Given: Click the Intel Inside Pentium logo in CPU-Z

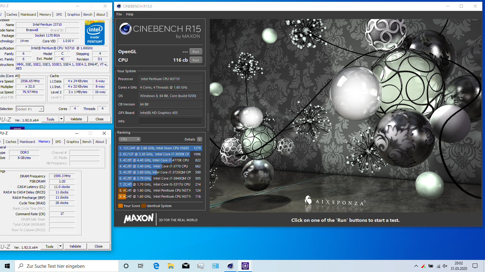Looking at the screenshot, I should [95, 33].
